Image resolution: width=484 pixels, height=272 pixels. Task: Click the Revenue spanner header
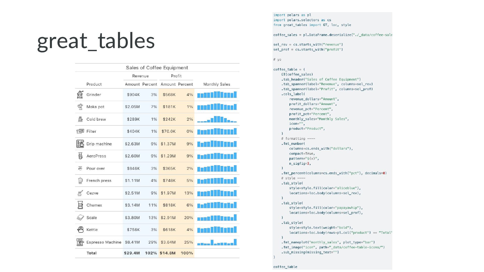pyautogui.click(x=140, y=76)
